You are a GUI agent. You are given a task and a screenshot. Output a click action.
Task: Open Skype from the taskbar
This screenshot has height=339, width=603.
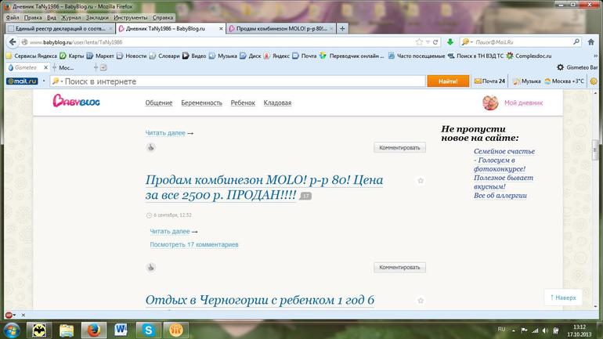(x=149, y=330)
